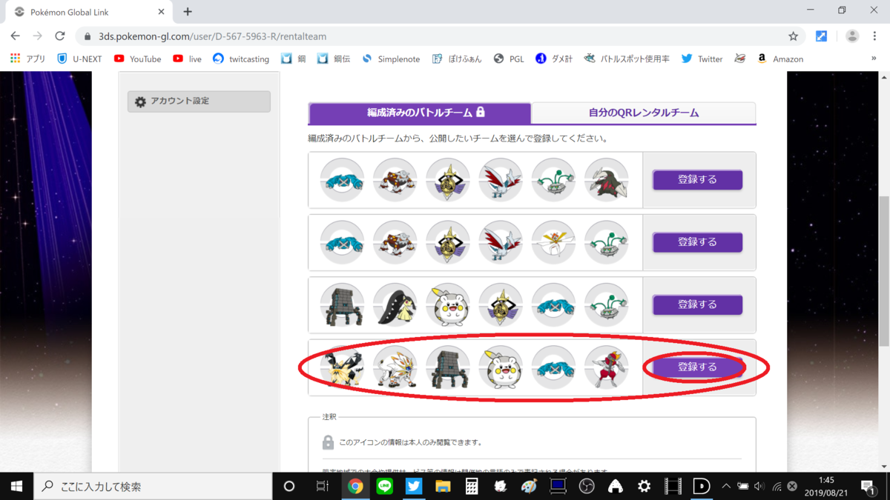
Task: Reload the current page
Action: click(60, 36)
